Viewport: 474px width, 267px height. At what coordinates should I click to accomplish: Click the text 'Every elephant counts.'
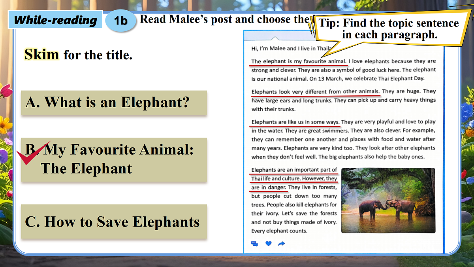pos(279,231)
